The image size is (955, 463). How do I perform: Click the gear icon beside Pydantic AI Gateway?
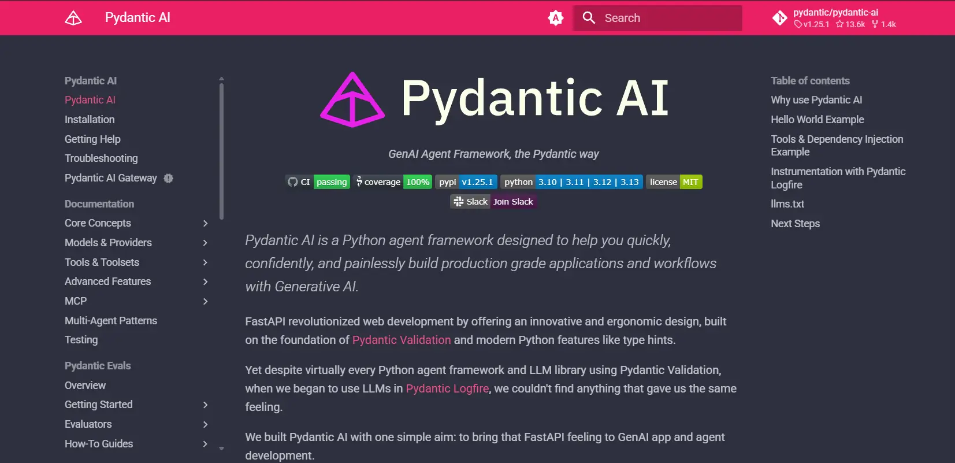[x=168, y=178]
